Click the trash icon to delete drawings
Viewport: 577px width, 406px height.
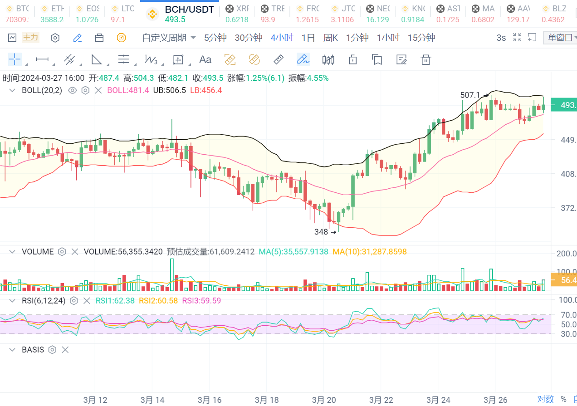tap(425, 59)
